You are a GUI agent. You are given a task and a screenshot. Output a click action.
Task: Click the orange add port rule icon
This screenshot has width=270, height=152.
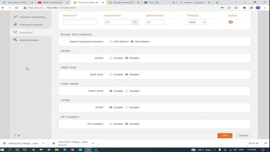pos(231,22)
